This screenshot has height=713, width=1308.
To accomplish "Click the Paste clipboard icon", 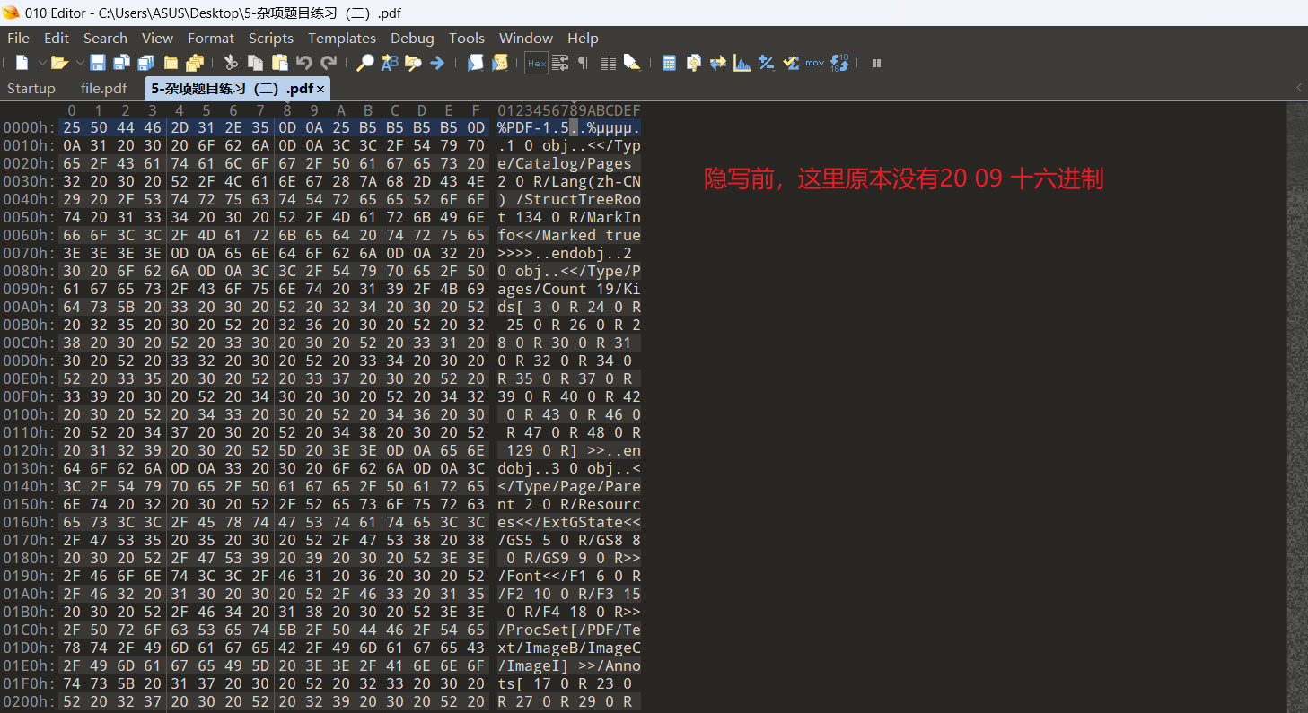I will pos(279,63).
